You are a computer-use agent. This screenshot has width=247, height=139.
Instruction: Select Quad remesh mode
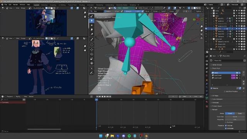(240, 114)
